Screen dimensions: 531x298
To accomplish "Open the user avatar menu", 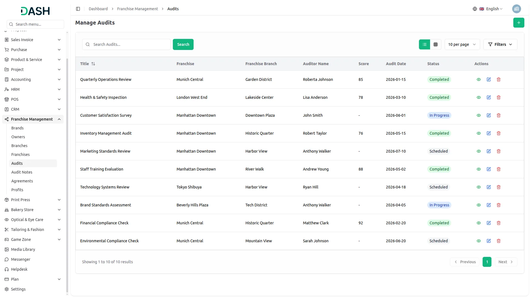I will click(x=516, y=9).
